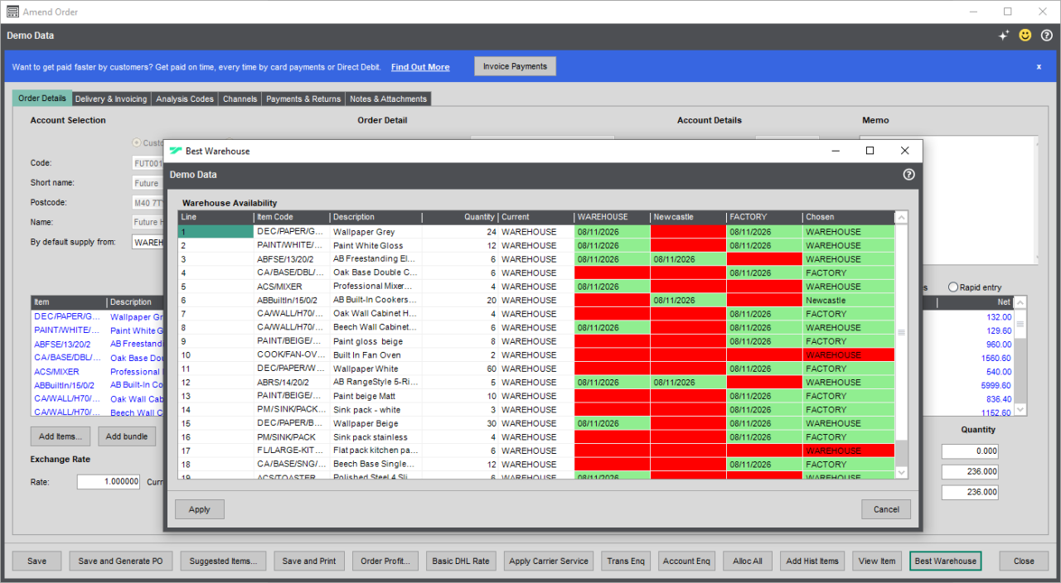Click the Best Warehouse dialog logo icon
The image size is (1061, 583).
[175, 151]
